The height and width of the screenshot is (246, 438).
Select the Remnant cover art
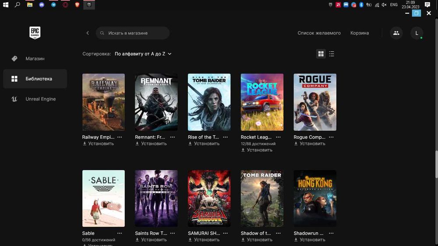(x=156, y=102)
